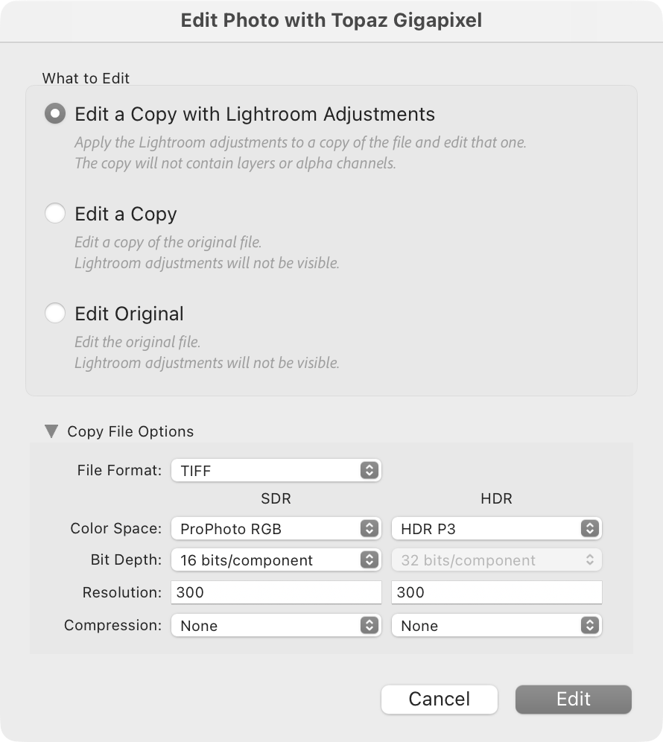Image resolution: width=663 pixels, height=742 pixels.
Task: Click the File Format dropdown arrow icon
Action: (x=369, y=470)
